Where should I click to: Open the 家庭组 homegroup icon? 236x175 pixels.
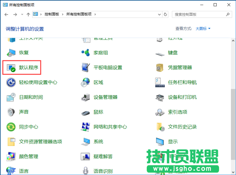pos(85,53)
